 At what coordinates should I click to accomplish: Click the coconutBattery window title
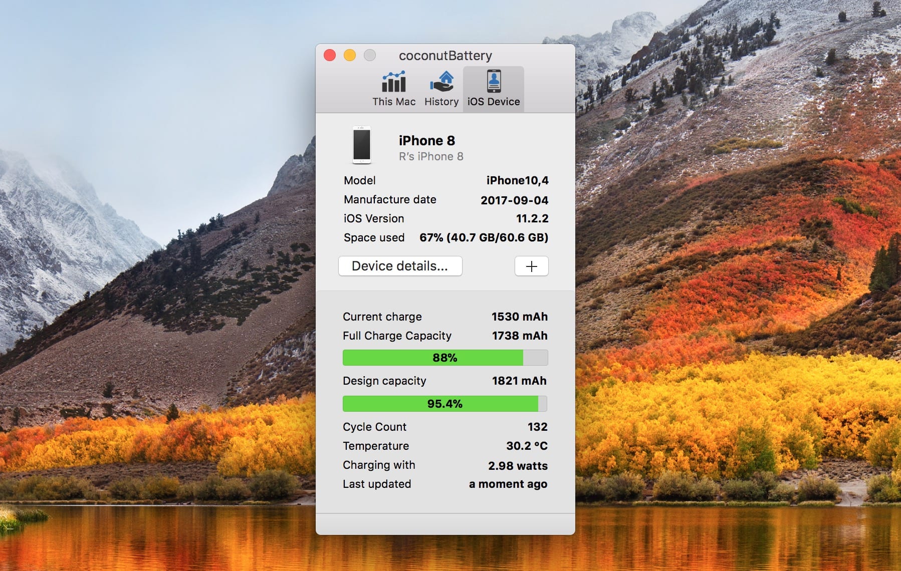click(445, 56)
